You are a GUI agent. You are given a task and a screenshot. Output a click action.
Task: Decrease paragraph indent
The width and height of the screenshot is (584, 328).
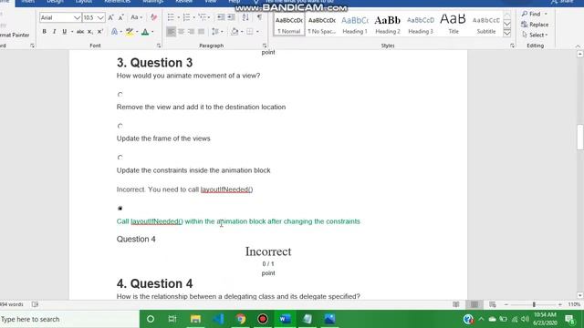[221, 17]
